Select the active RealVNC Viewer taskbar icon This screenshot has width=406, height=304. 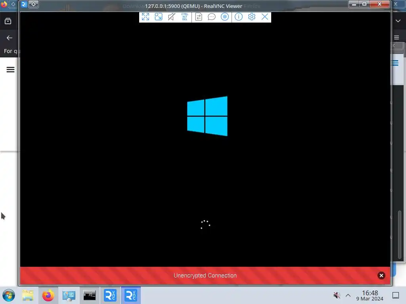(x=131, y=295)
